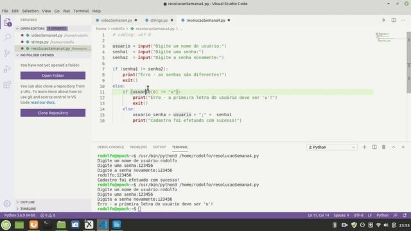Split the terminal panel

point(374,147)
